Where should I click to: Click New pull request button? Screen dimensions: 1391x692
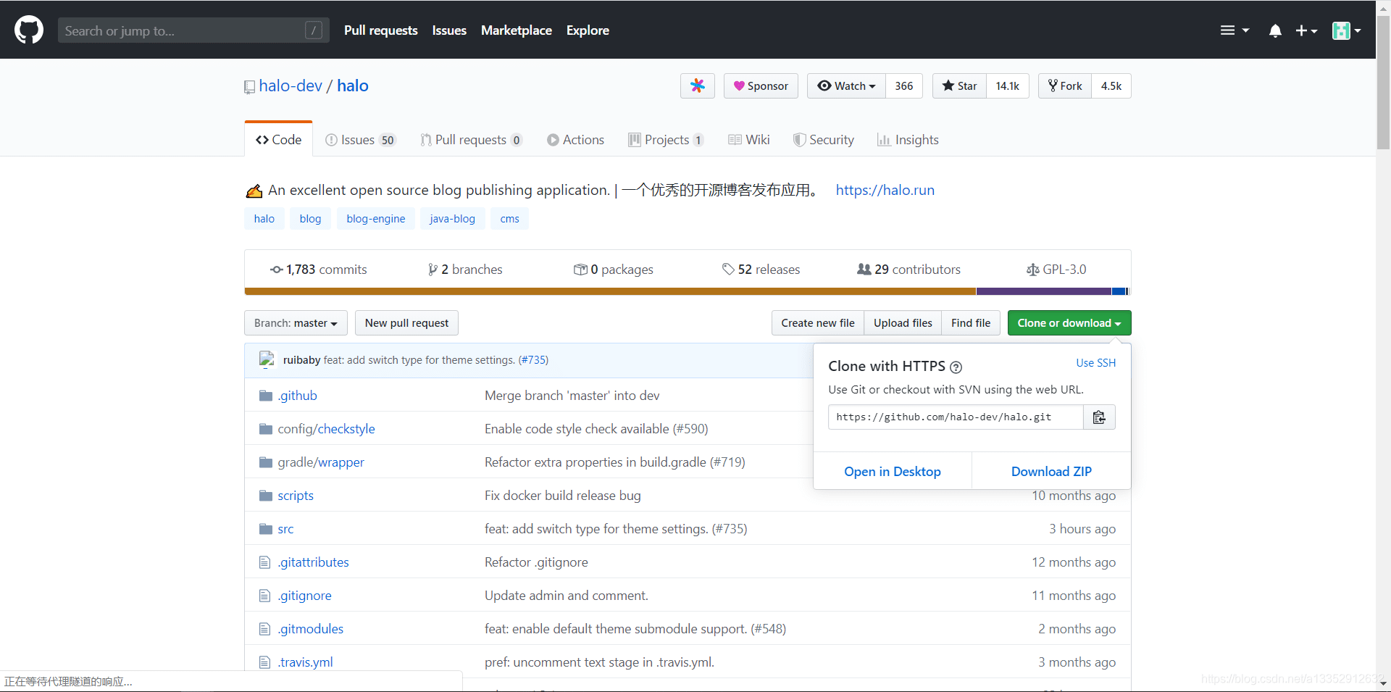coord(406,323)
